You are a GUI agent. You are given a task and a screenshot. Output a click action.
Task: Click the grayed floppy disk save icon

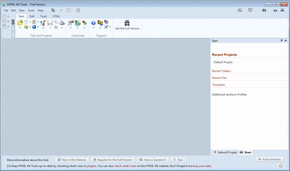tap(50, 23)
